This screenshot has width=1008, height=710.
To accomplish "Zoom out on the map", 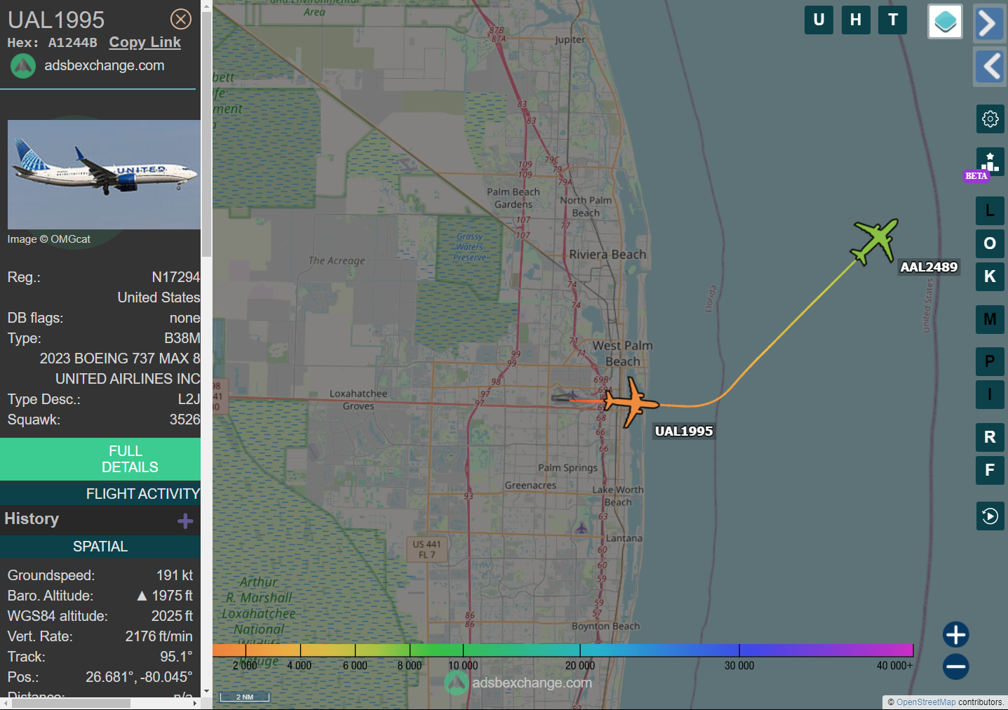I will tap(955, 667).
